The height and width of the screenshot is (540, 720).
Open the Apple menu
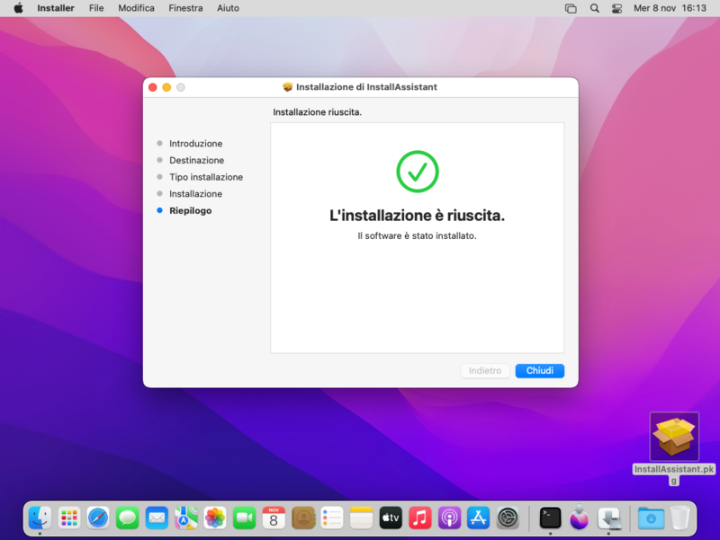click(x=18, y=8)
